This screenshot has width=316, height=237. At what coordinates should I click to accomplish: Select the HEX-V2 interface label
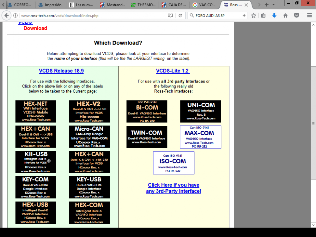coord(89,111)
